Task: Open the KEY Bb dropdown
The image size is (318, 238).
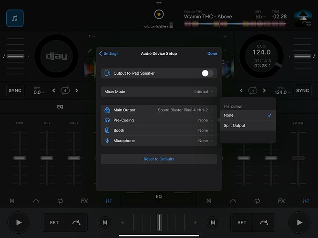Action: 261,17
